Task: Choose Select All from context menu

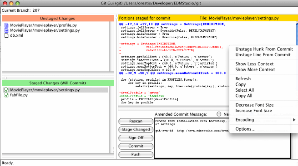Action: coord(245,90)
